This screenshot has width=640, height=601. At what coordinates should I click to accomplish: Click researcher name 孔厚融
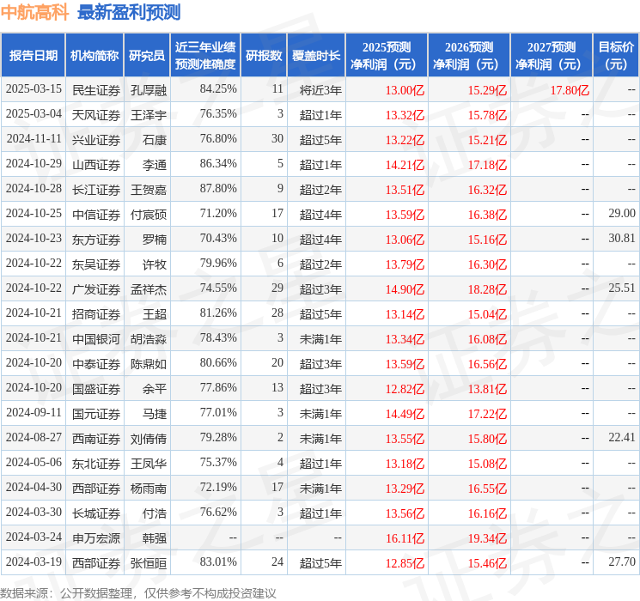(149, 90)
